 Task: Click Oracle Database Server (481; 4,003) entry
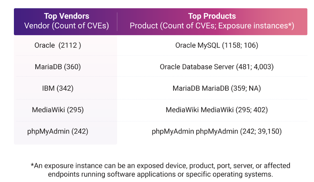216,67
